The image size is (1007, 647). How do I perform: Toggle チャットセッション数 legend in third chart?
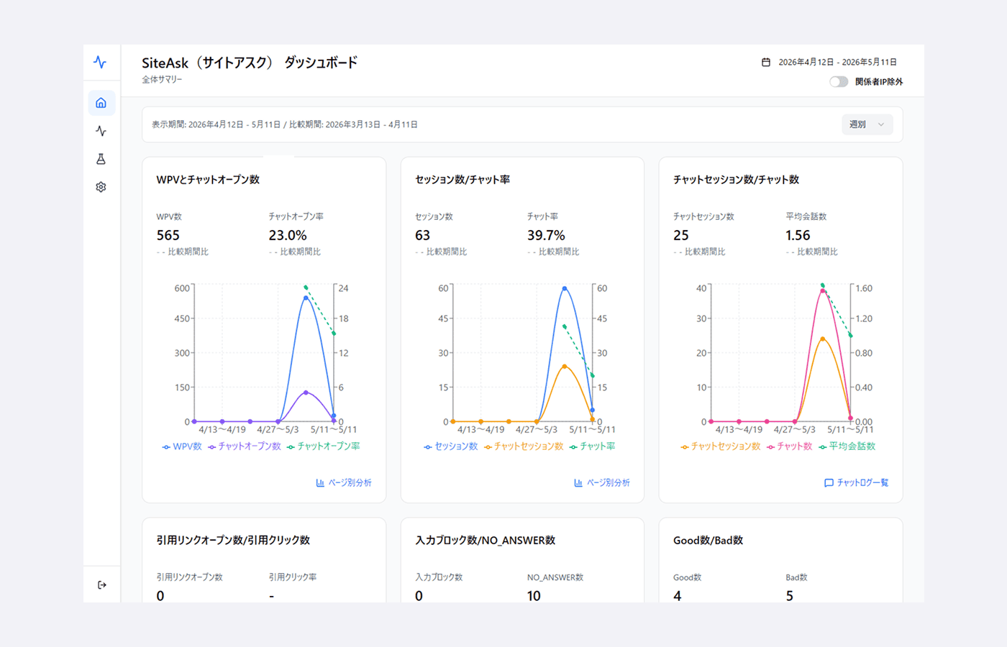(721, 446)
